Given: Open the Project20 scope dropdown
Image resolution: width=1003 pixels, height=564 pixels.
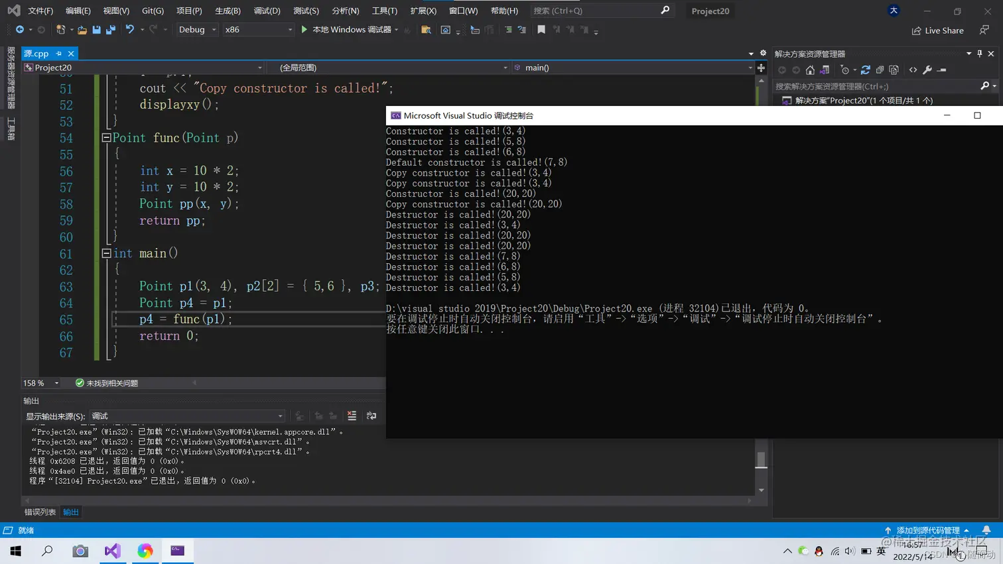Looking at the screenshot, I should pyautogui.click(x=143, y=68).
